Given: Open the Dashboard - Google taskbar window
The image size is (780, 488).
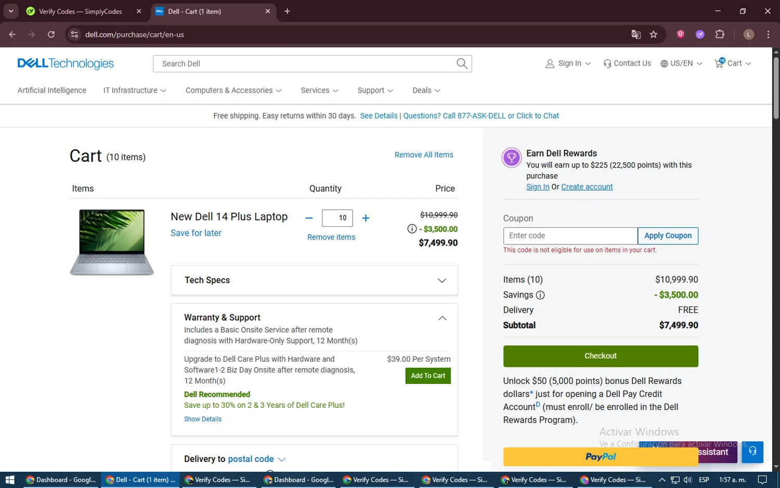Looking at the screenshot, I should tap(61, 480).
